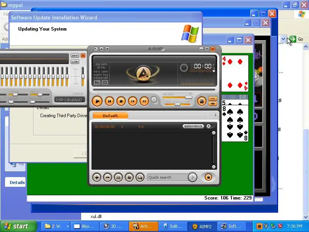Click the timer knob icon in AIMP2 display

[x=184, y=68]
